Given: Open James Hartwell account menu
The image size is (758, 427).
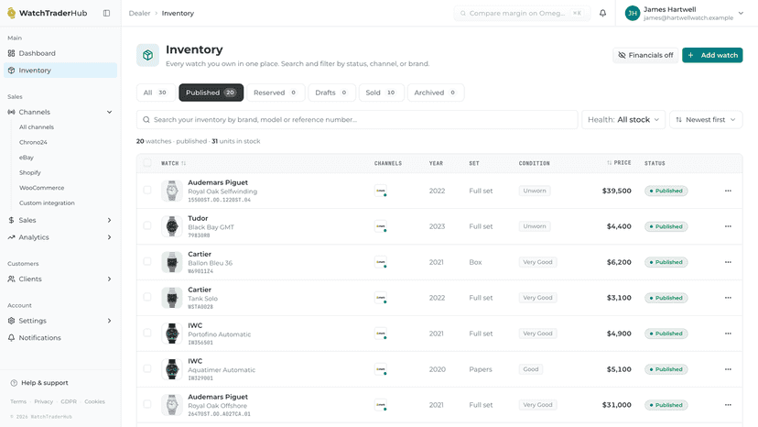Looking at the screenshot, I should click(x=684, y=13).
